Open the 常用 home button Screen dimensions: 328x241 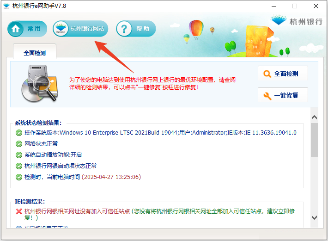27,29
